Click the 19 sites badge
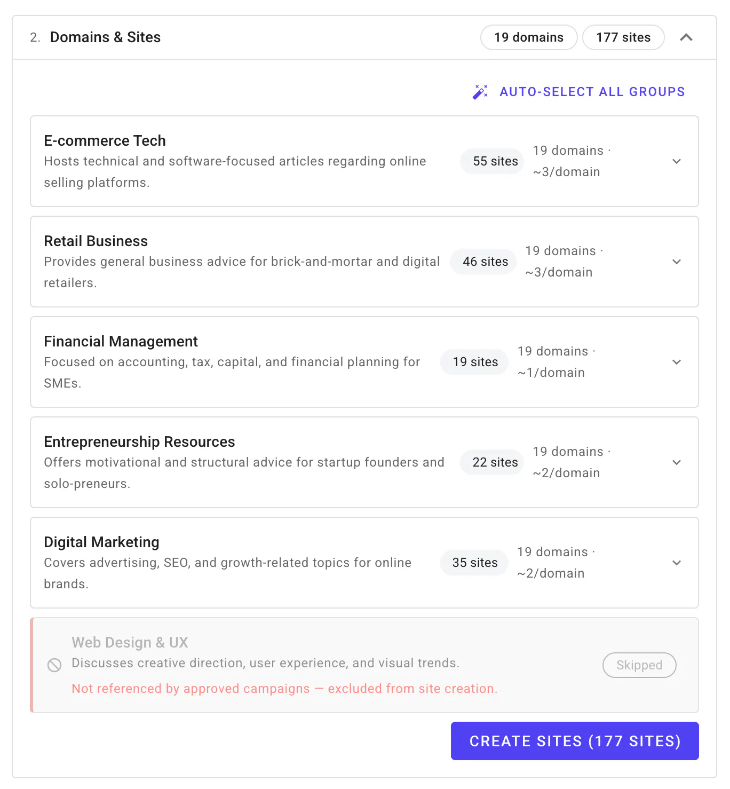The width and height of the screenshot is (730, 789). (475, 362)
